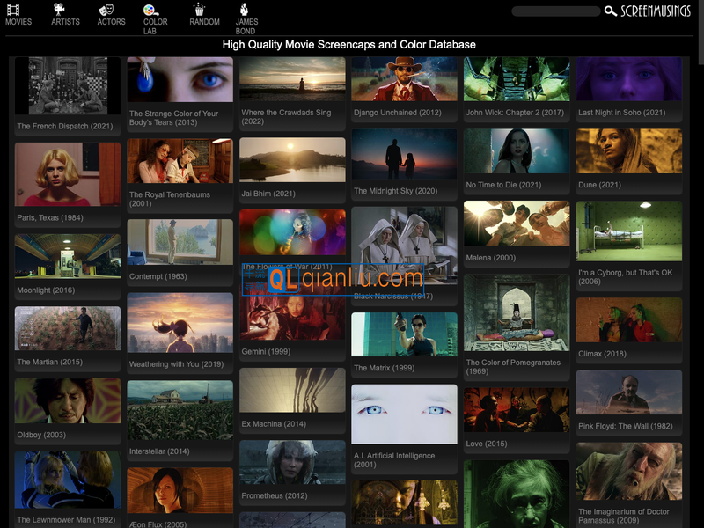The width and height of the screenshot is (704, 528).
Task: Open Dune (2021) movie thumbnail
Action: tap(628, 151)
